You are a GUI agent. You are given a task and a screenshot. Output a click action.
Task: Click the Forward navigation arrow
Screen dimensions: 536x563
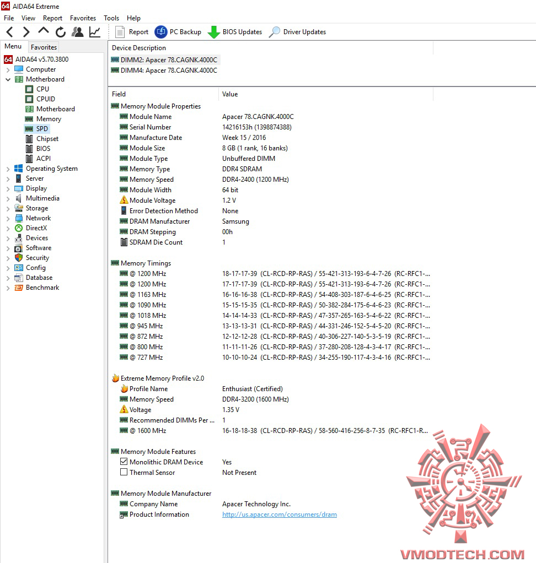[x=26, y=32]
